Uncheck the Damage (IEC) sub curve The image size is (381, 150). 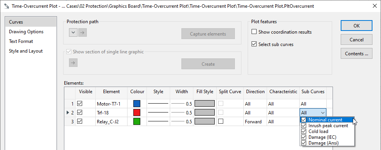[303, 137]
